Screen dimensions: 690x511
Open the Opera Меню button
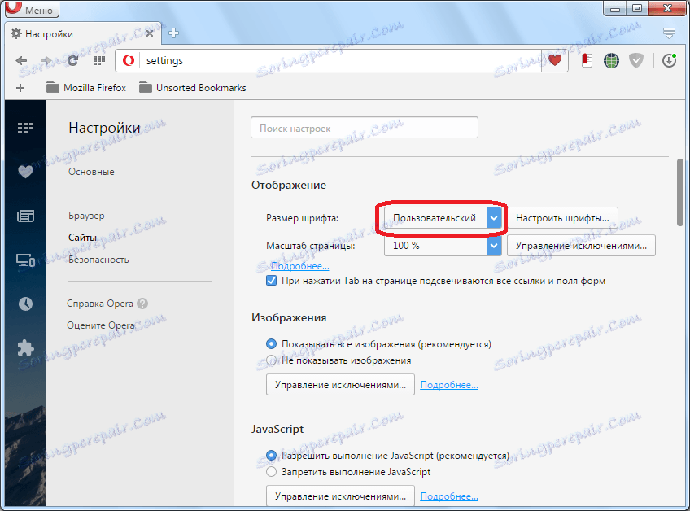point(32,9)
